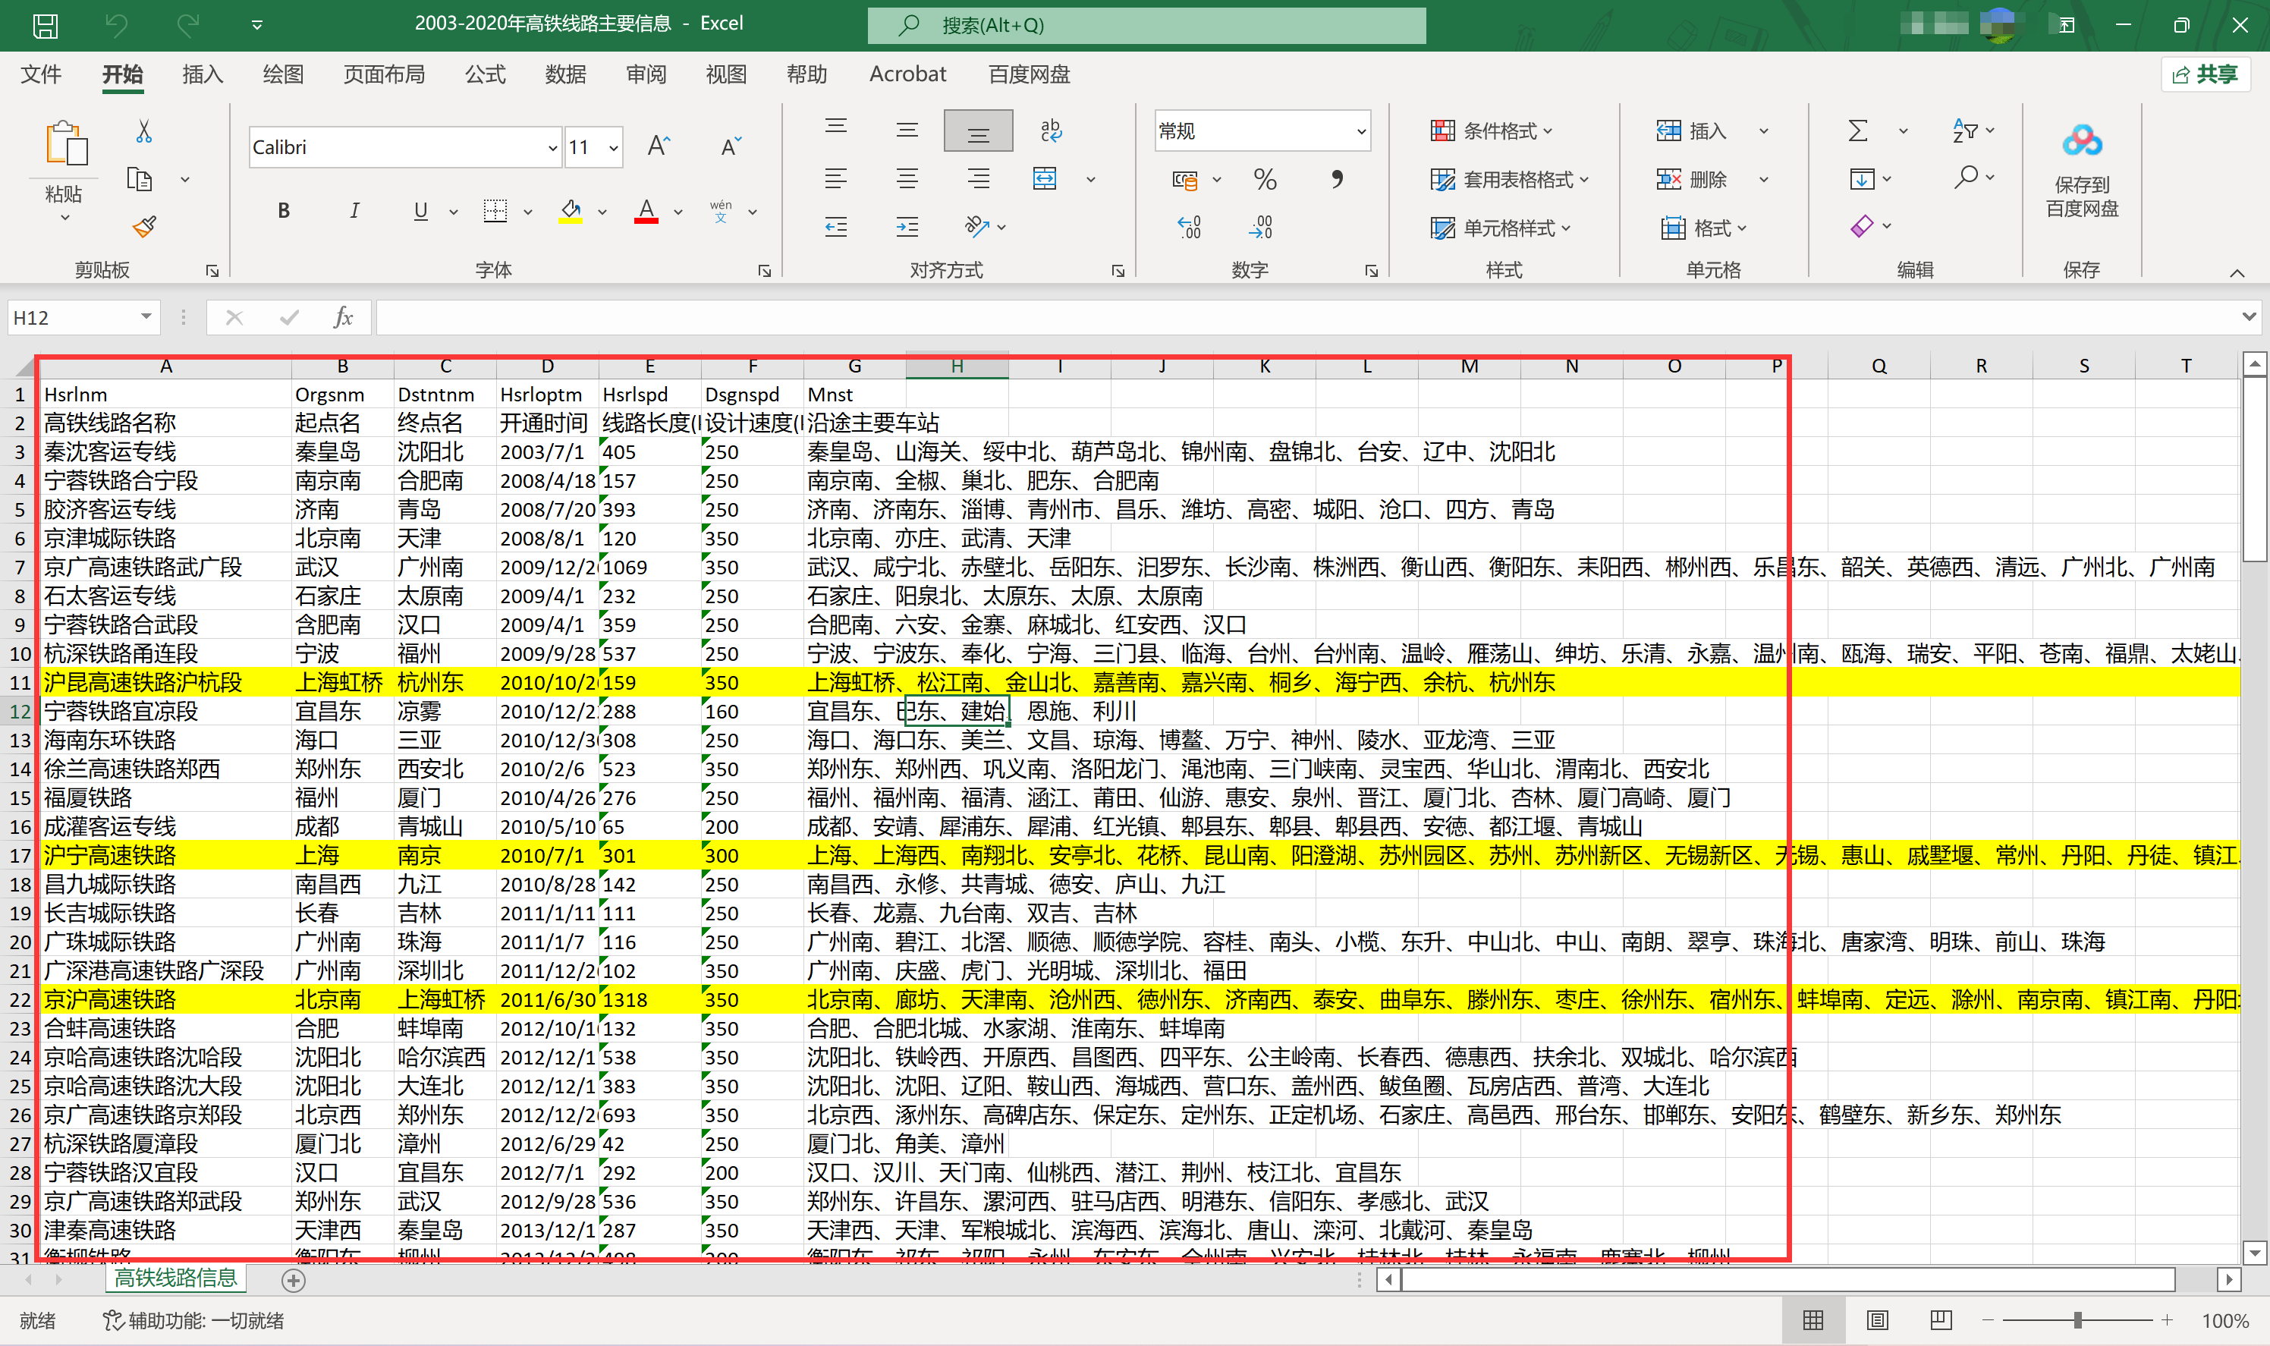Click the Increase Font Size icon
Image resolution: width=2270 pixels, height=1346 pixels.
click(659, 146)
